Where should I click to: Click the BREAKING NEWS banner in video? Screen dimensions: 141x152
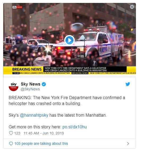click(27, 69)
